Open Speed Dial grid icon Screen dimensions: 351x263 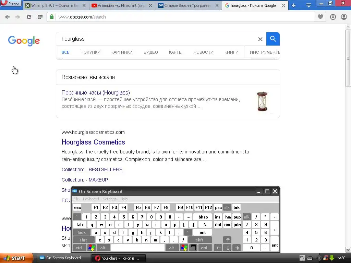[x=40, y=17]
